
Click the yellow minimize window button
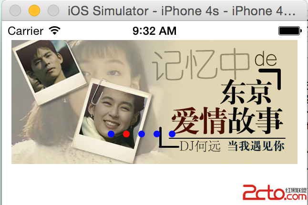(x=34, y=10)
